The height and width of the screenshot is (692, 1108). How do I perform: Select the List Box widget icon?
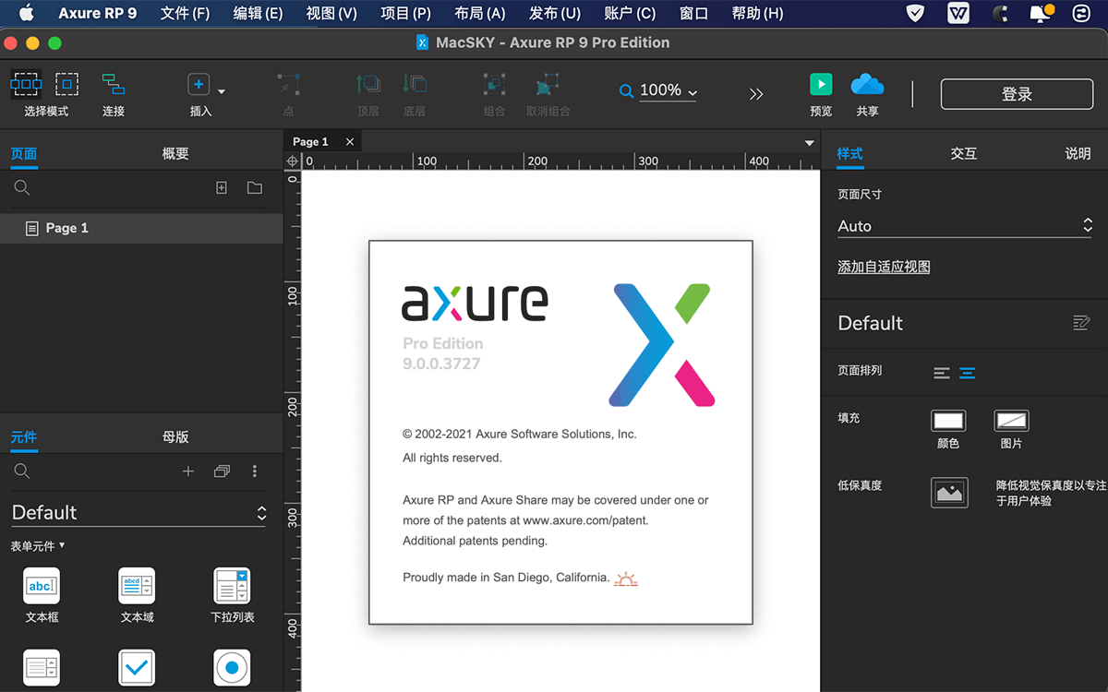(x=42, y=667)
